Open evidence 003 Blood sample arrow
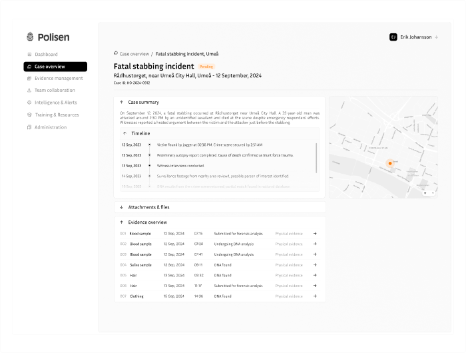 pyautogui.click(x=315, y=254)
